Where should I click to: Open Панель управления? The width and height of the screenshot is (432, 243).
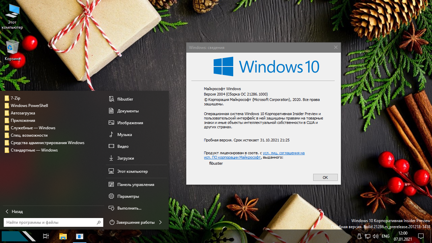coord(137,185)
